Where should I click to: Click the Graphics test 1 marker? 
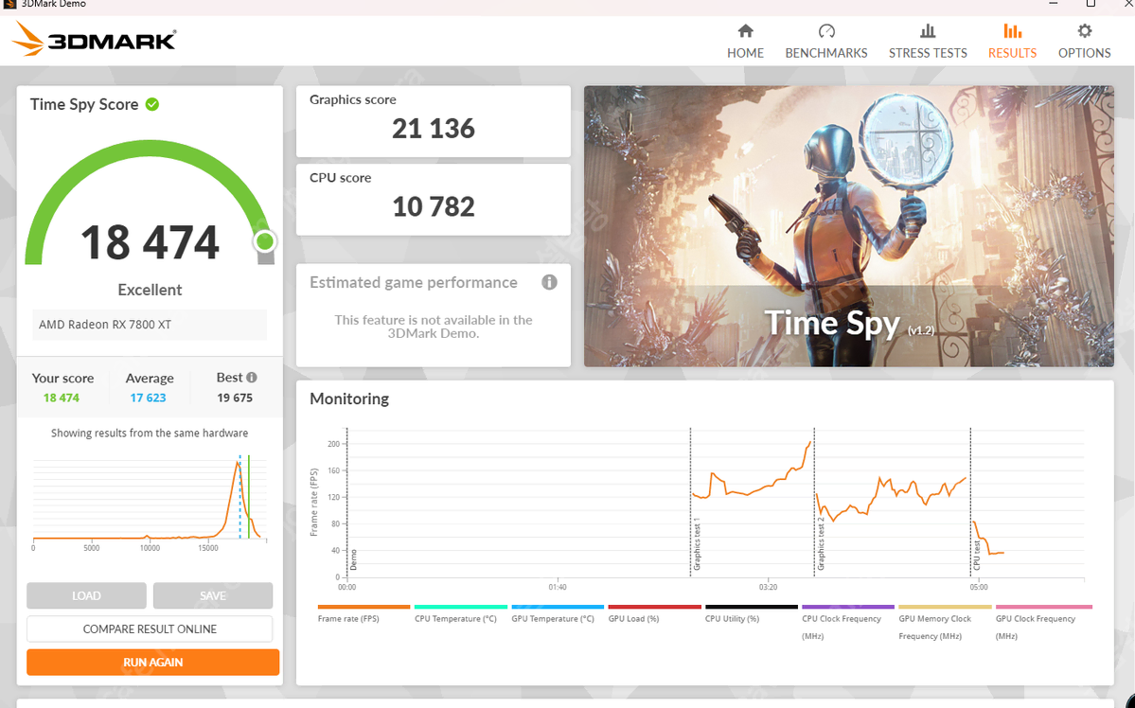tap(697, 544)
